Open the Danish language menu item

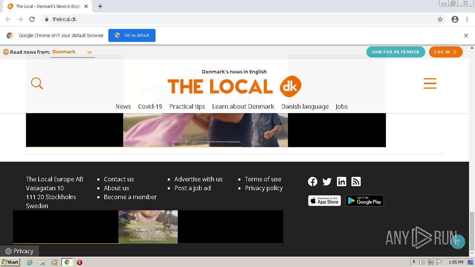pos(305,106)
